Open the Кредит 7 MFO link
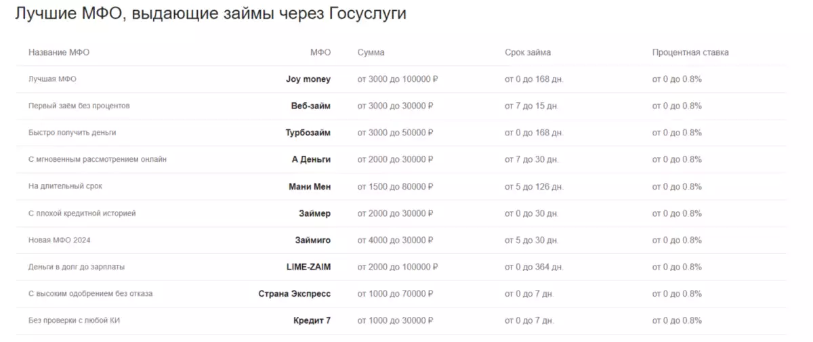The width and height of the screenshot is (813, 342). click(x=312, y=320)
